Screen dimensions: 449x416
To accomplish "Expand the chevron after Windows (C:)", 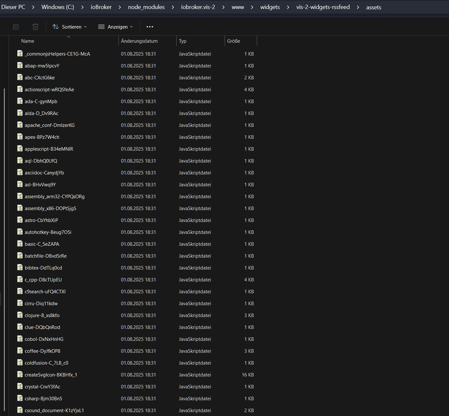I will (82, 7).
